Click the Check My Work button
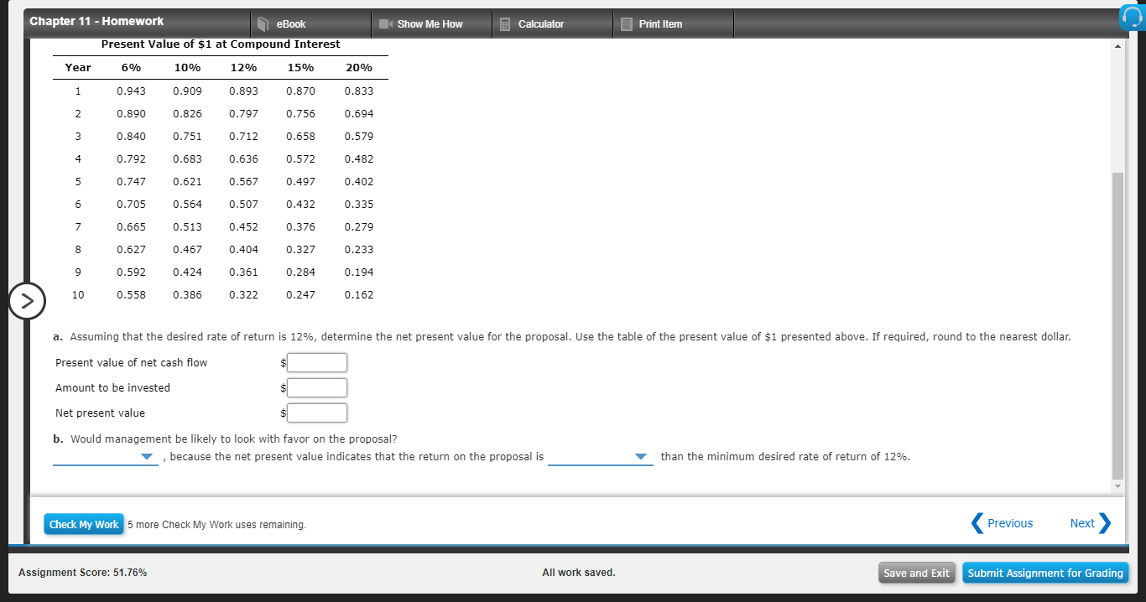The height and width of the screenshot is (602, 1146). [84, 524]
